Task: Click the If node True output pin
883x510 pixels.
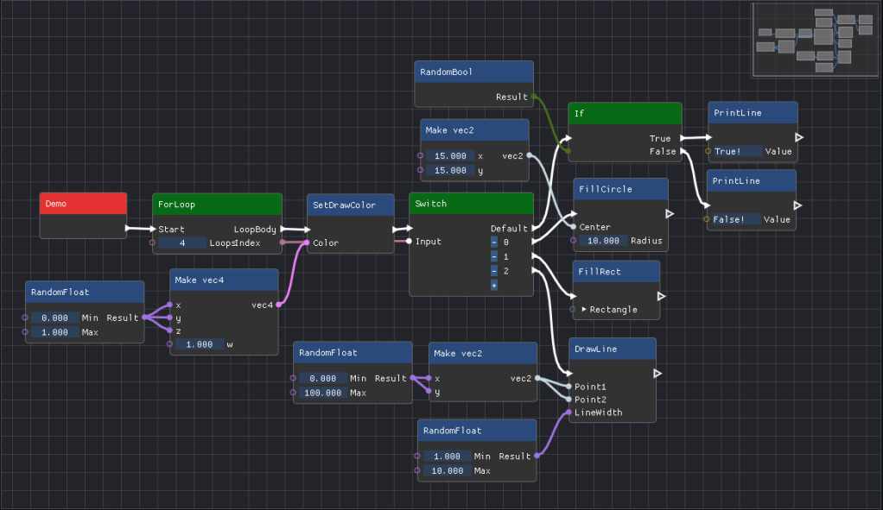Action: click(683, 138)
